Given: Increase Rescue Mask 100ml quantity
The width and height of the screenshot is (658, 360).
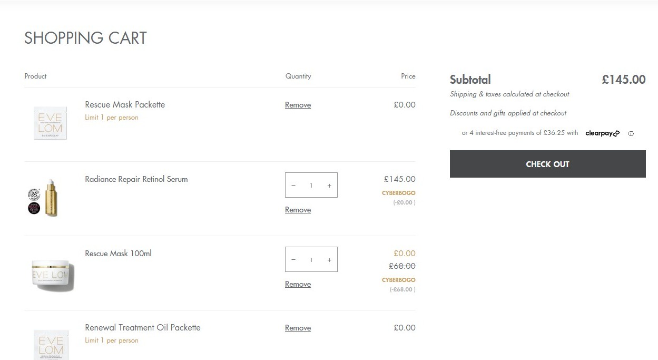Looking at the screenshot, I should (329, 260).
